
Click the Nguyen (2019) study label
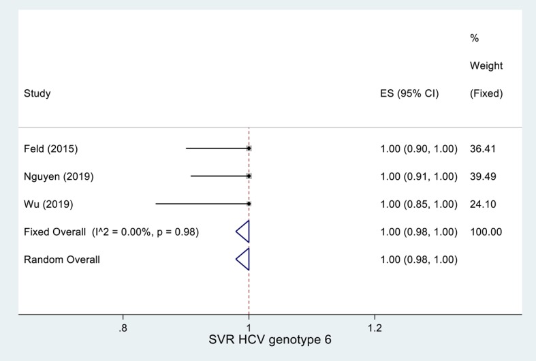pyautogui.click(x=59, y=176)
